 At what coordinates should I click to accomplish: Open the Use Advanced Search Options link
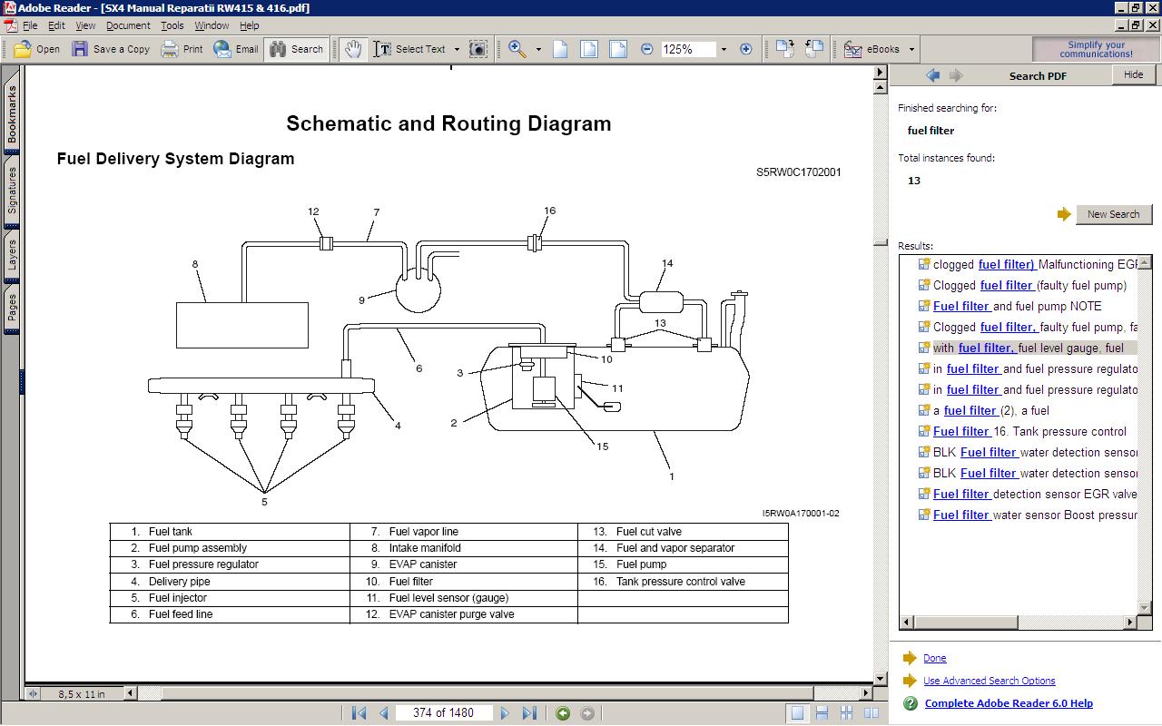pos(989,681)
